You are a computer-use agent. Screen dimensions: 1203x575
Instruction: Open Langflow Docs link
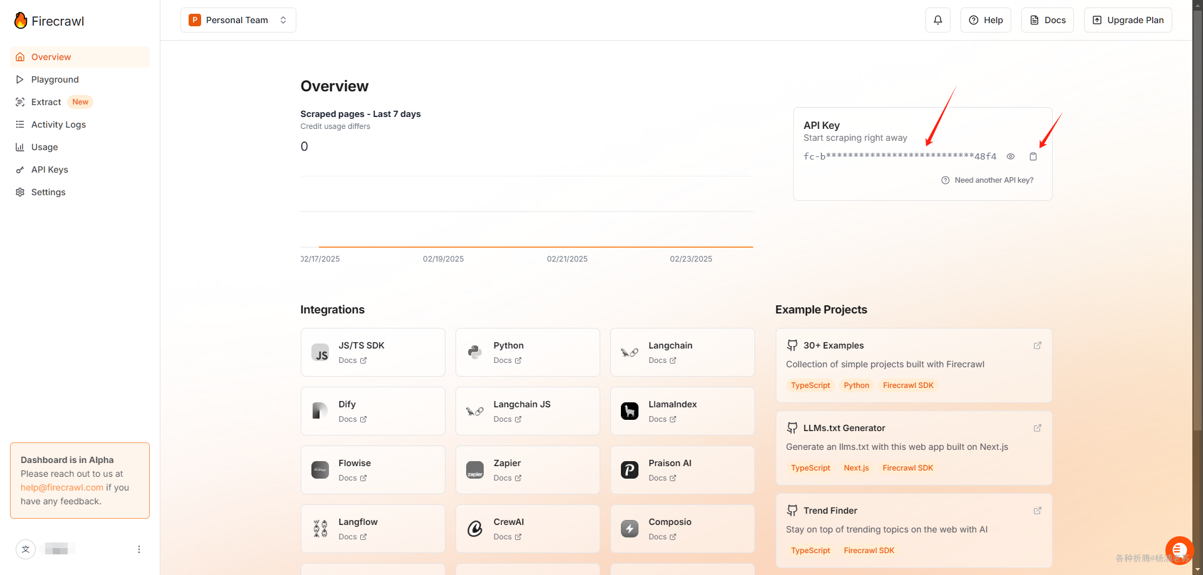point(353,537)
